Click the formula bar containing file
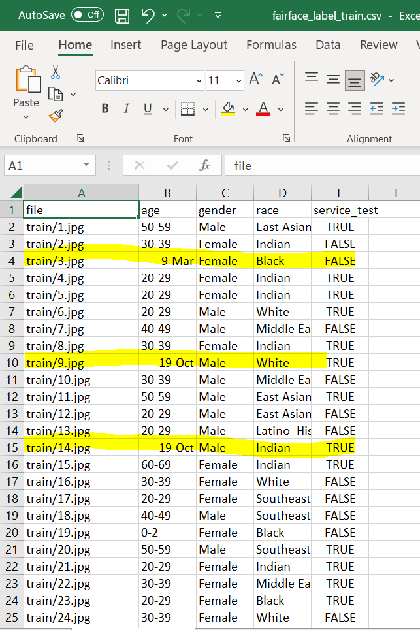 click(x=322, y=165)
